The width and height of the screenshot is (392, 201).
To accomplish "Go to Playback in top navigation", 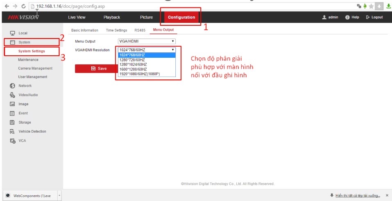I will (112, 17).
